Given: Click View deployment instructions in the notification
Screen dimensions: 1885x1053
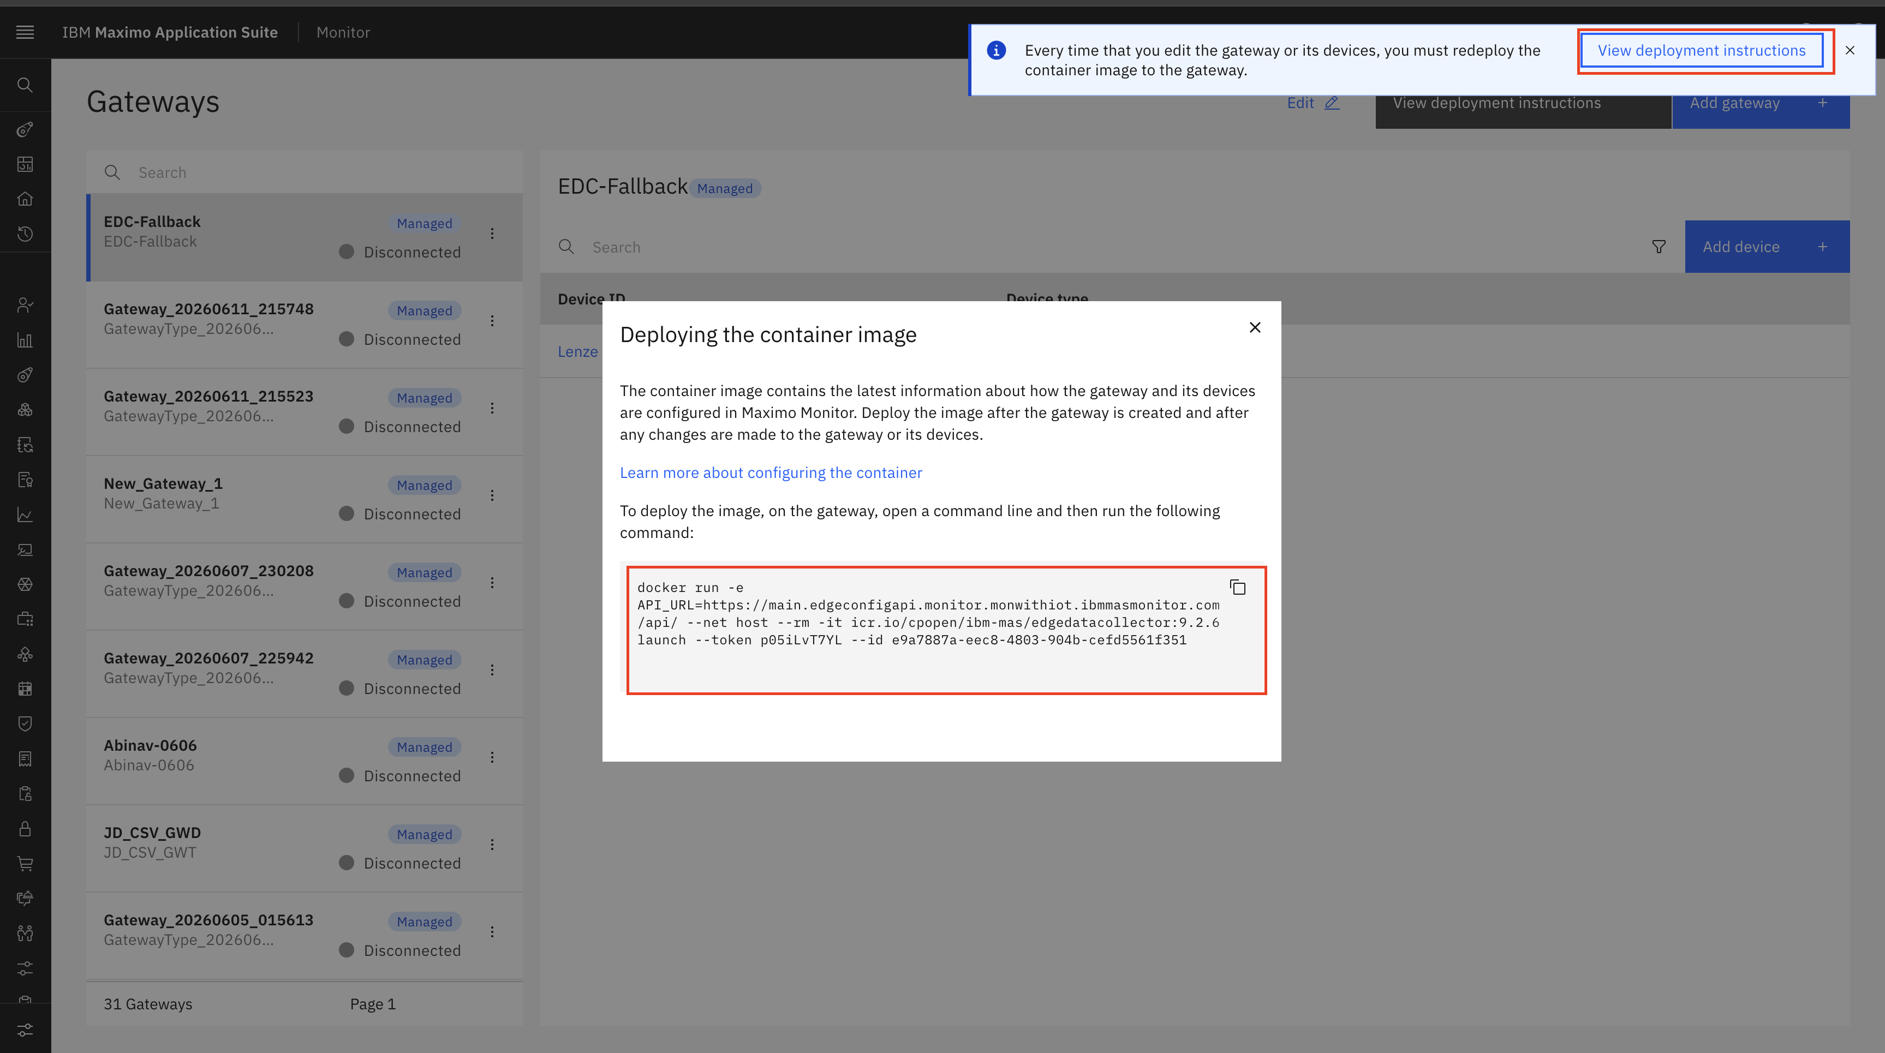Looking at the screenshot, I should coord(1701,51).
